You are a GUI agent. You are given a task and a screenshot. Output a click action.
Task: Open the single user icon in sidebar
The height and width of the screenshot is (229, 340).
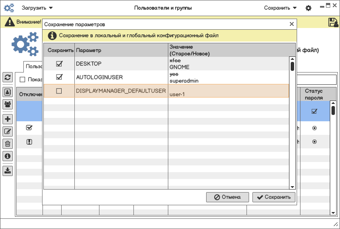(8, 92)
